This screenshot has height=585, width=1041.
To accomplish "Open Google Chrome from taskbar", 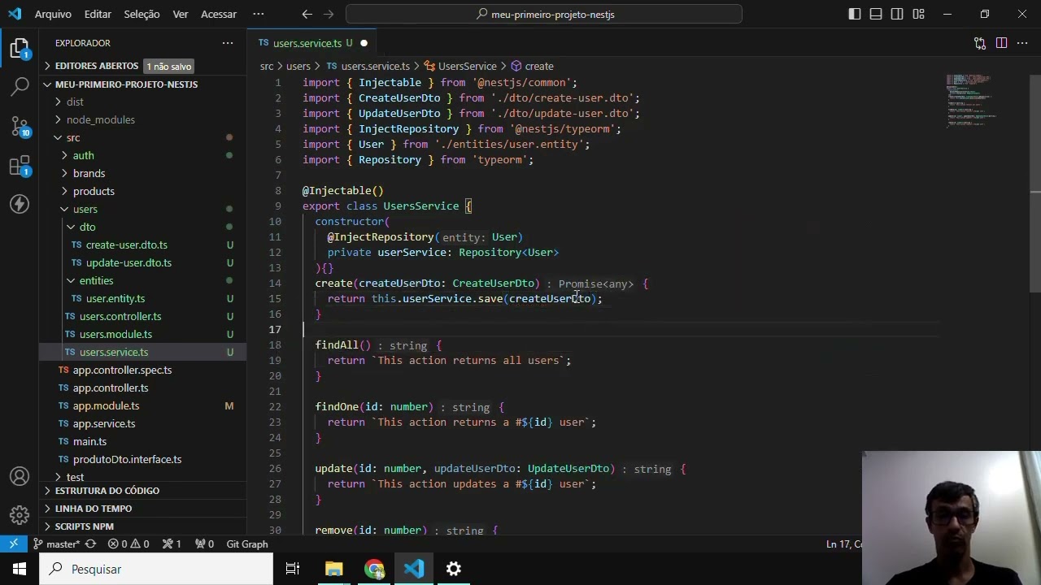I will (374, 569).
